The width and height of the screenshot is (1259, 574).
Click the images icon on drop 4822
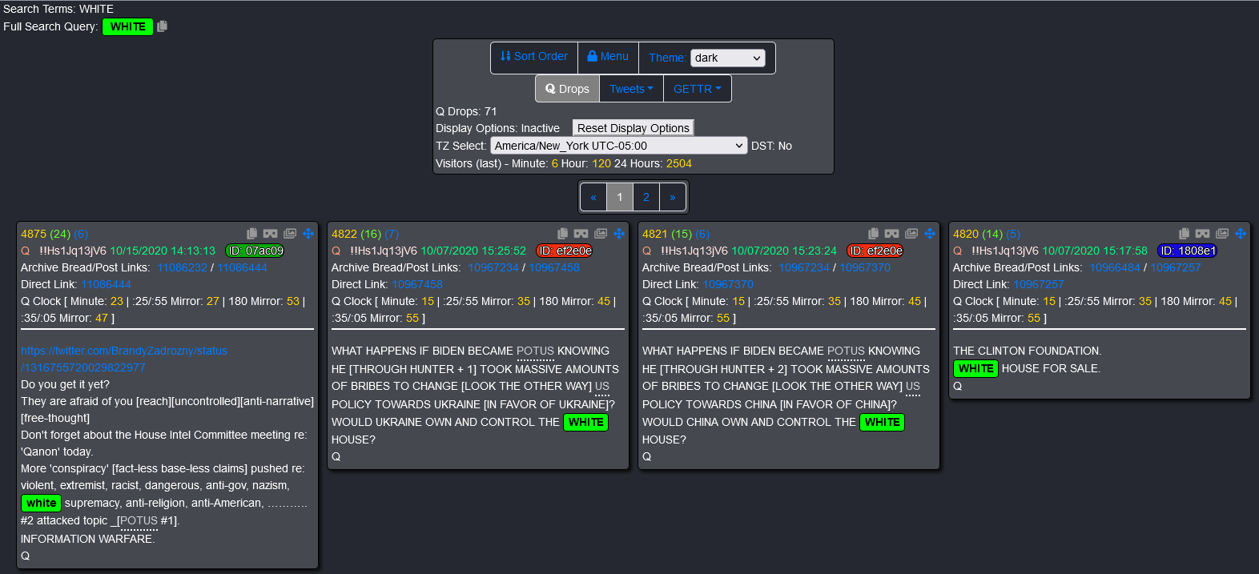(x=601, y=234)
